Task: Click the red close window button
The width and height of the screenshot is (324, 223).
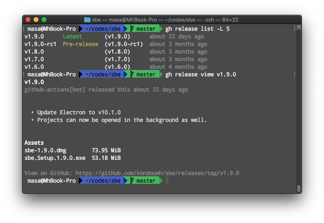Action: click(x=28, y=20)
